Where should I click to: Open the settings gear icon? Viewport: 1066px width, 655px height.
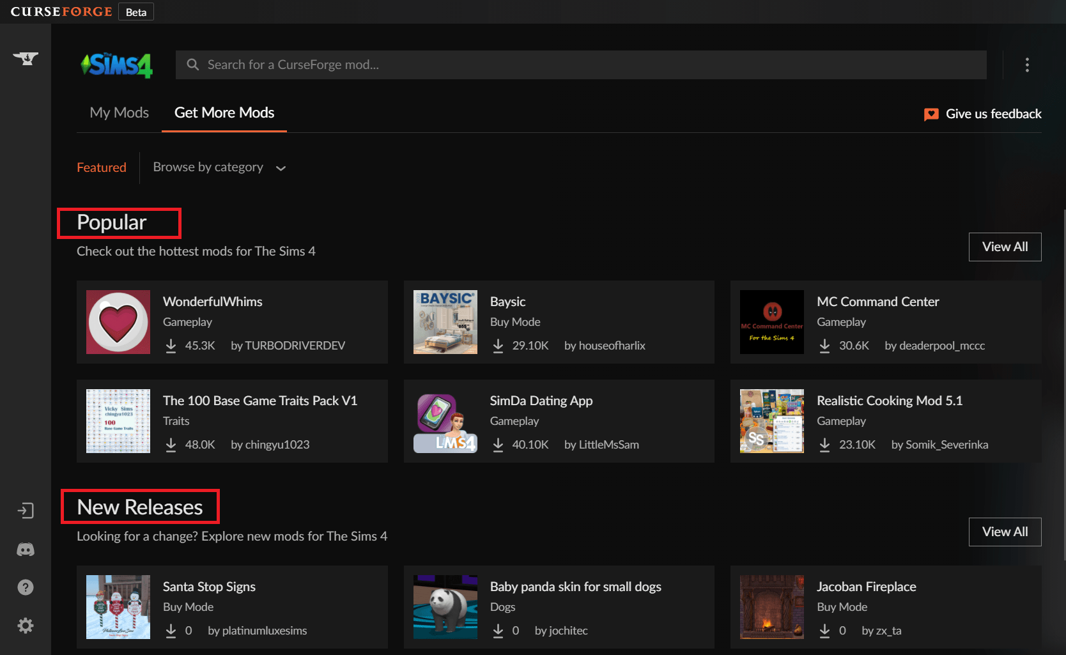pyautogui.click(x=26, y=626)
